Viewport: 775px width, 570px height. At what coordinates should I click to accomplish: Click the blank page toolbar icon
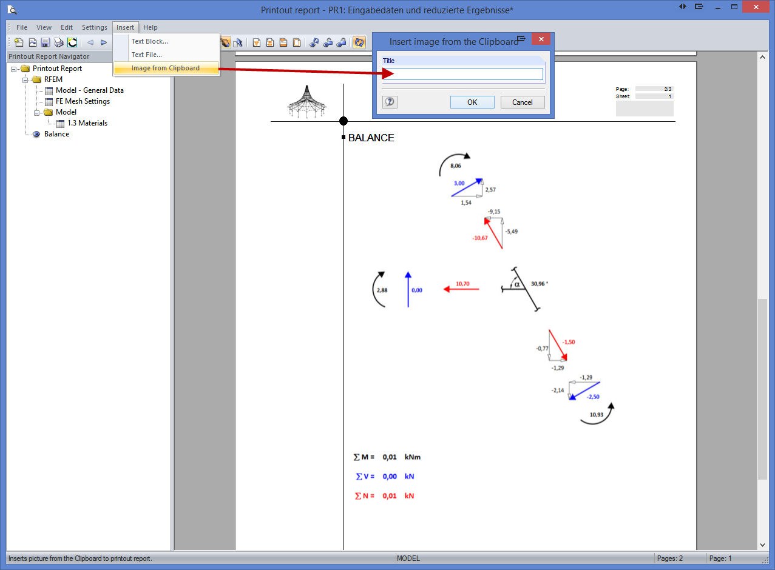point(297,42)
